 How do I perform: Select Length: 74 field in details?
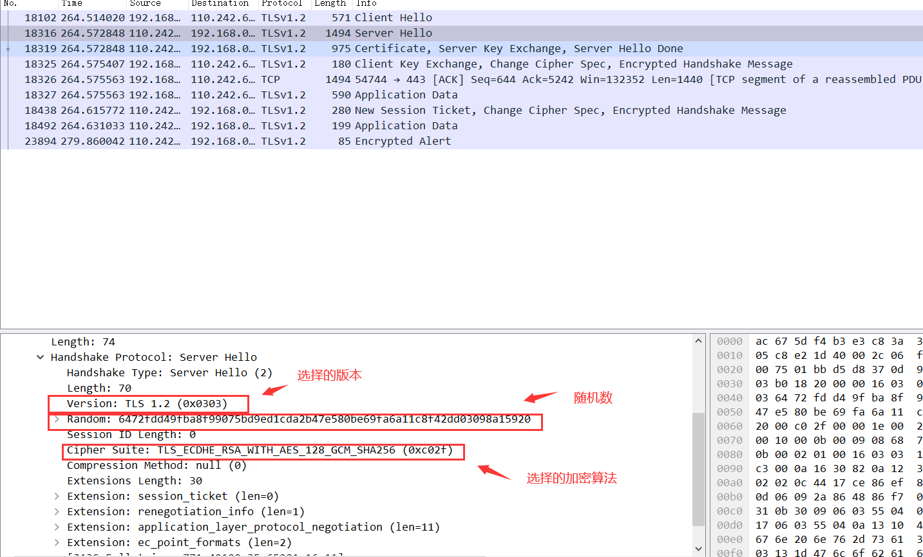pyautogui.click(x=83, y=342)
